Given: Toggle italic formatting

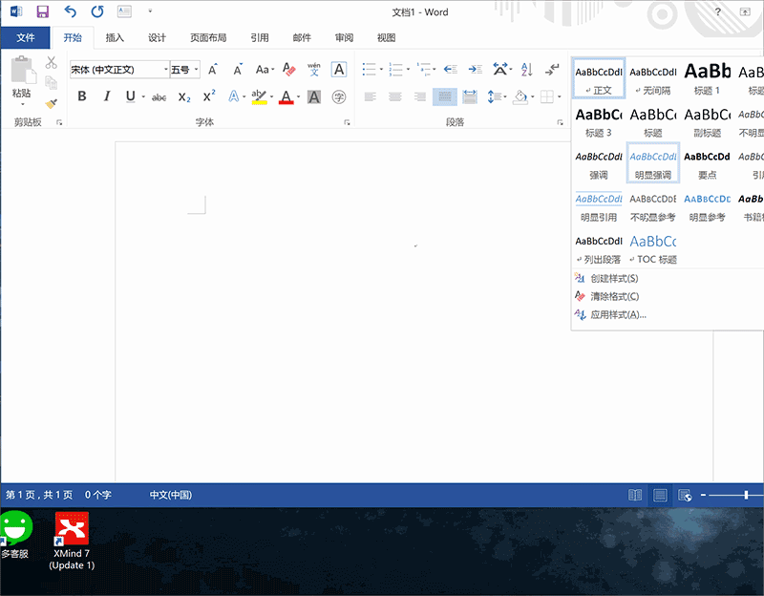Looking at the screenshot, I should (x=107, y=96).
